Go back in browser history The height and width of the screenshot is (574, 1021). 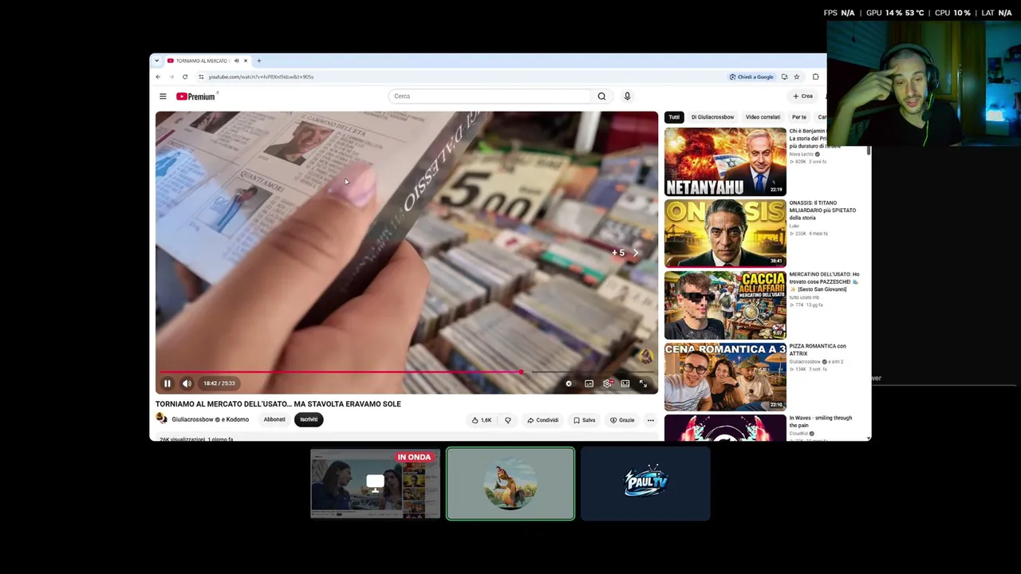[158, 77]
